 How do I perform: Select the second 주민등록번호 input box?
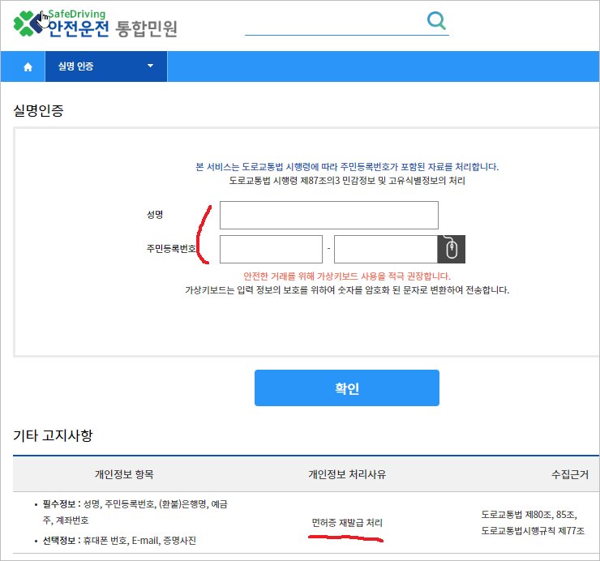click(x=385, y=249)
